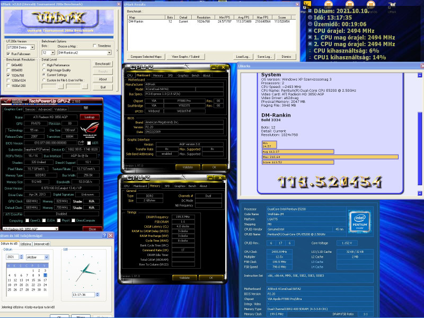Switch to GPU-Z Validation tab
This screenshot has width=424, height=318.
[60, 110]
